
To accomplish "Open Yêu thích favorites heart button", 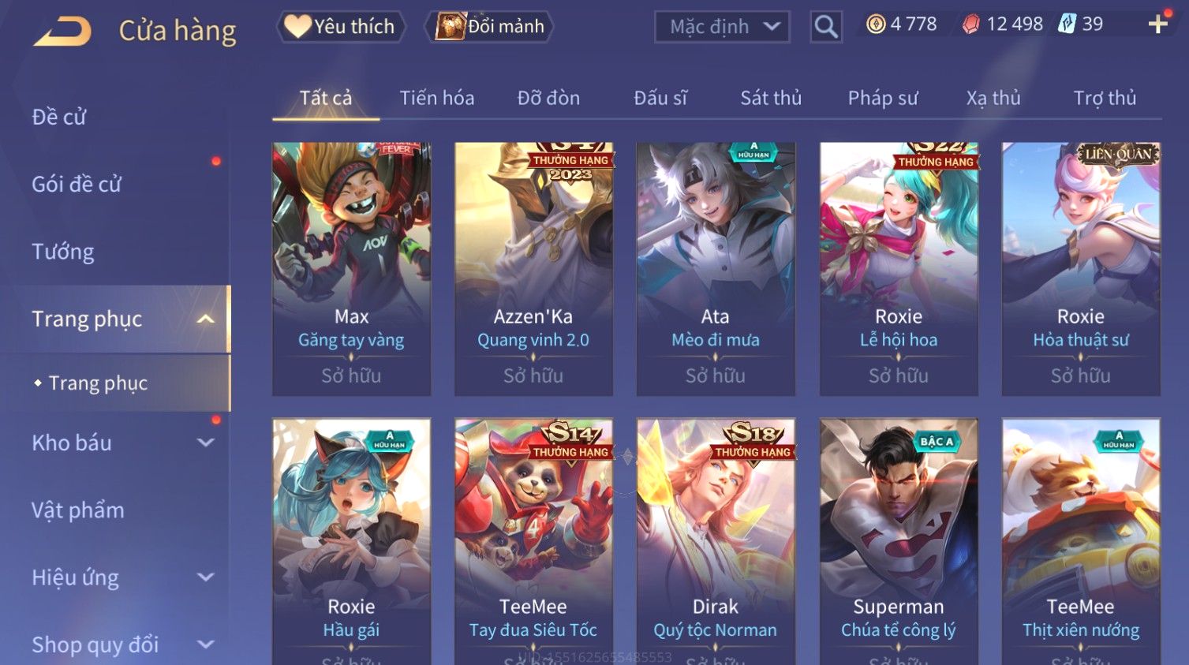I will point(341,27).
